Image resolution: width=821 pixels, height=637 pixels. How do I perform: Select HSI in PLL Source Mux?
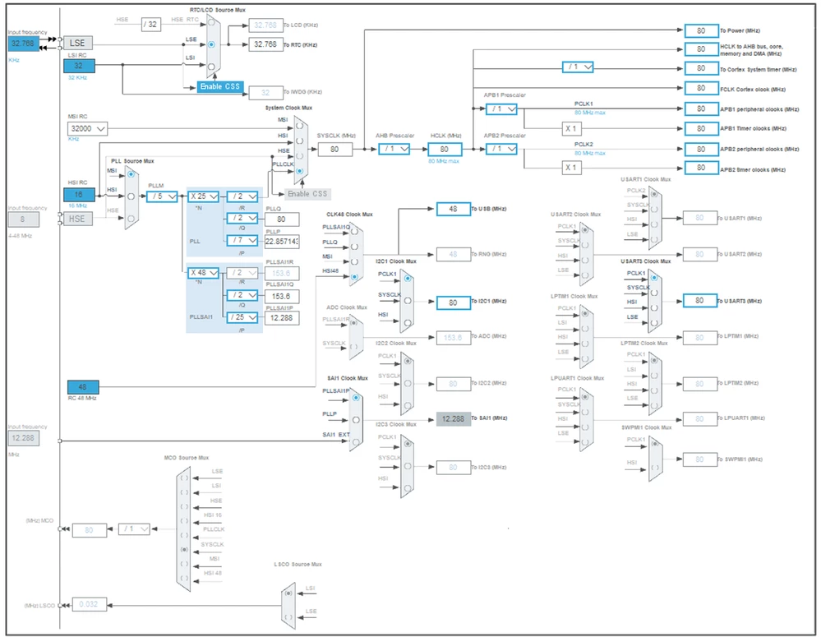point(131,196)
